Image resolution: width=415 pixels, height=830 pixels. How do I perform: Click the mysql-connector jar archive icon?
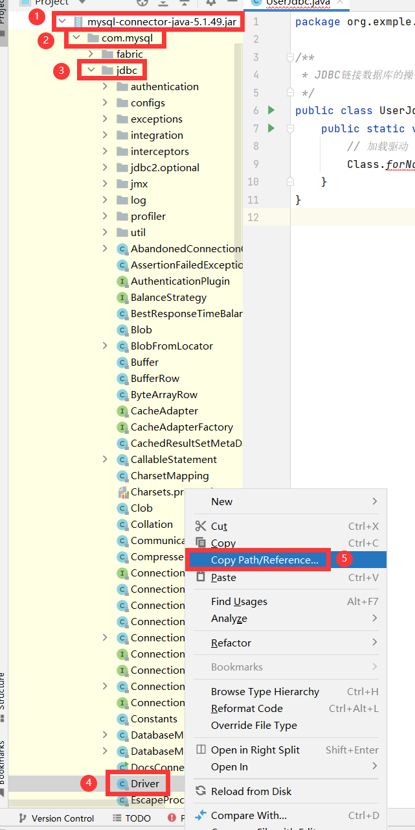78,21
